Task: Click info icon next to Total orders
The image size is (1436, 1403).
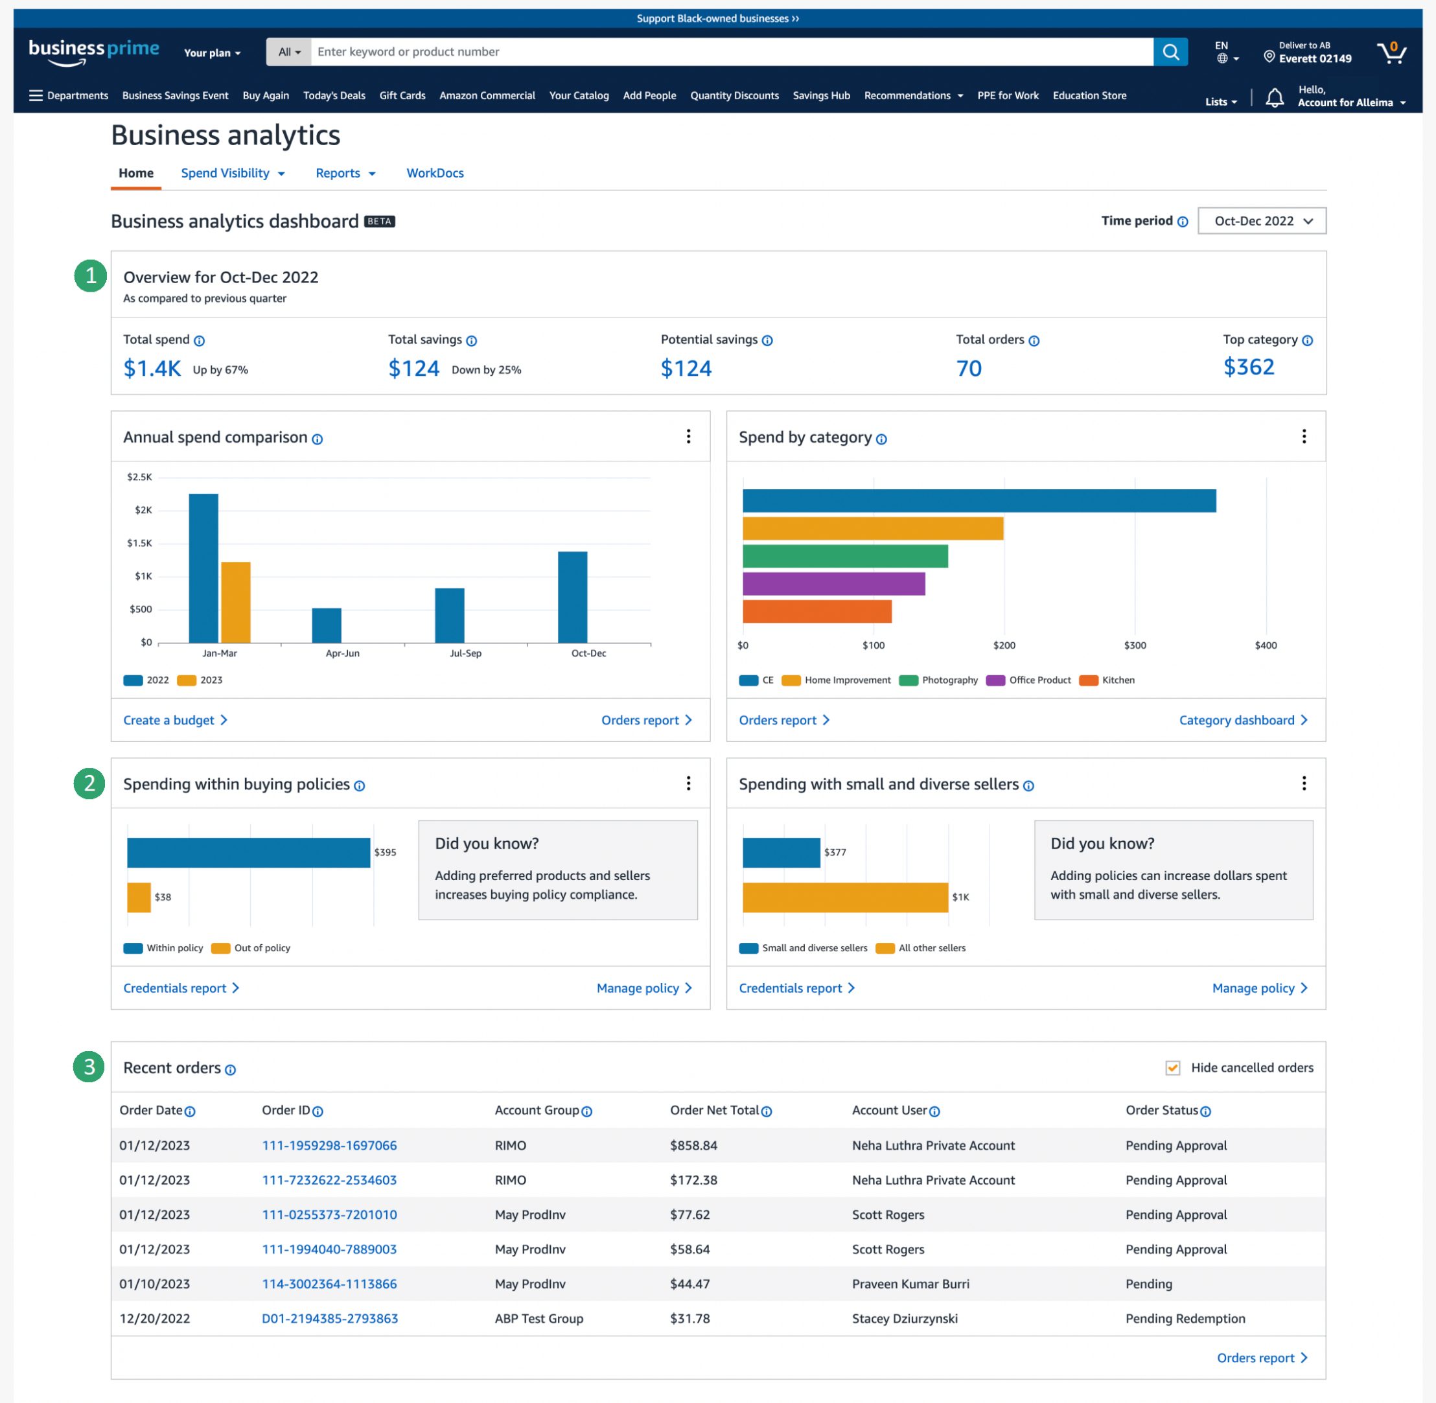Action: tap(1034, 340)
